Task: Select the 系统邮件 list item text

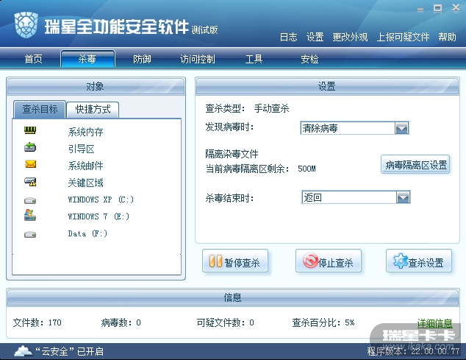Action: tap(85, 166)
